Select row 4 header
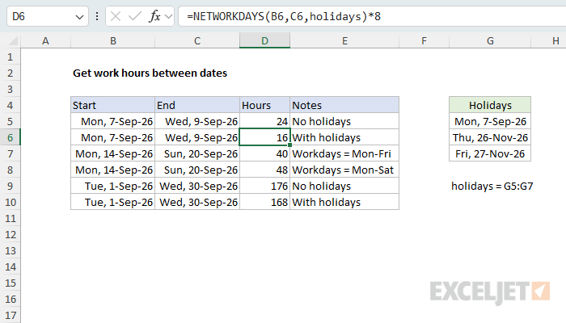Viewport: 566px width, 323px height. (10, 105)
